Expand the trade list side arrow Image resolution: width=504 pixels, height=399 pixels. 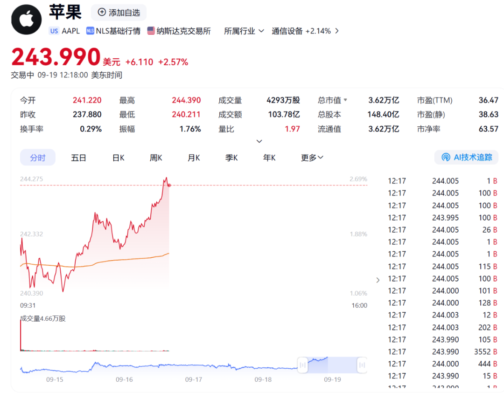tap(378, 280)
